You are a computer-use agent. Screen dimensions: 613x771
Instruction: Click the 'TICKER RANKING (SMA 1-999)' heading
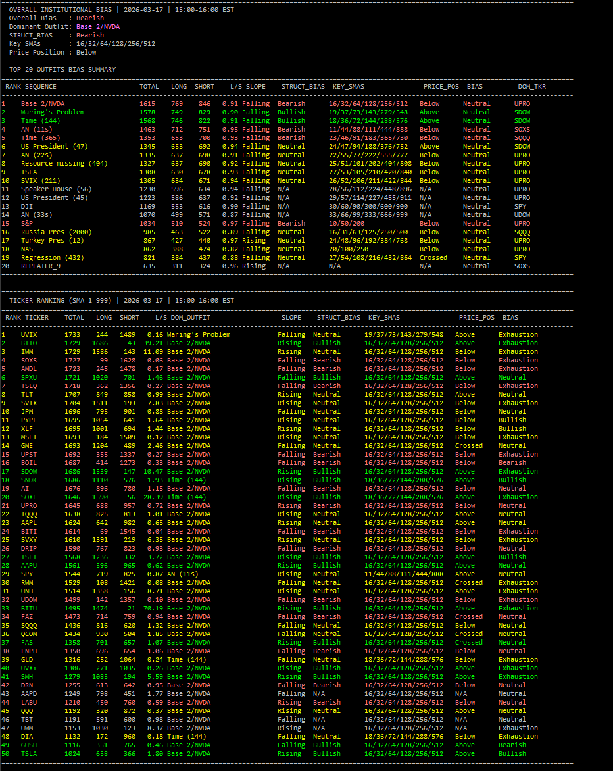(x=61, y=301)
